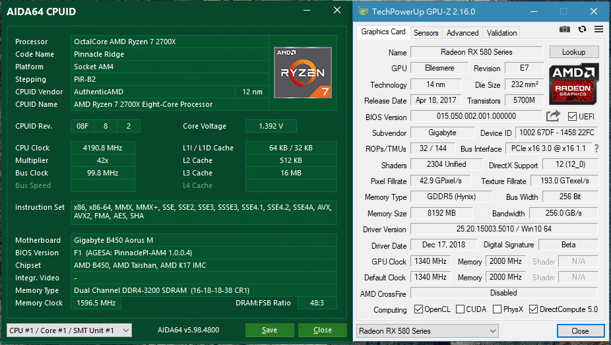Image resolution: width=611 pixels, height=345 pixels.
Task: Click the Multiplier value 42x
Action: (102, 160)
